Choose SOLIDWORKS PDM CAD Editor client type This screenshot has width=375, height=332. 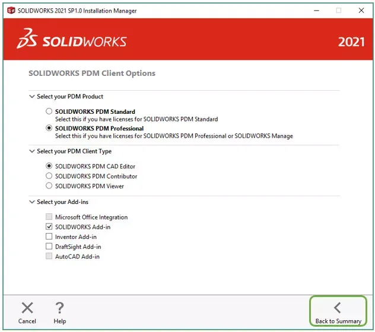click(49, 166)
